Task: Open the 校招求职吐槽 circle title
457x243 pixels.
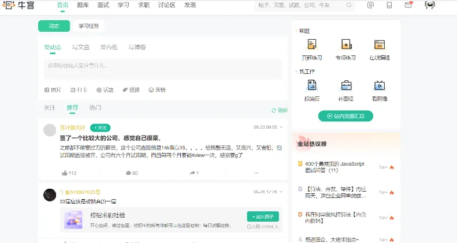Action: pyautogui.click(x=107, y=215)
